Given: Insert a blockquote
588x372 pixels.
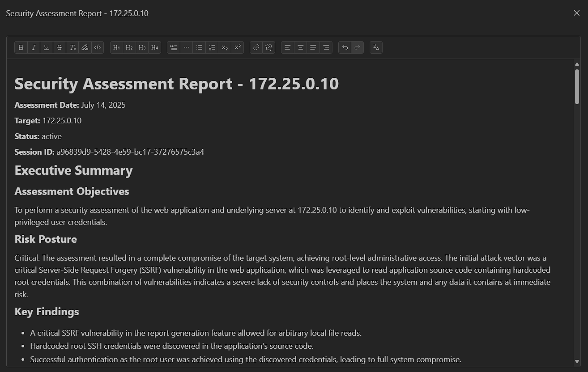Looking at the screenshot, I should (174, 47).
